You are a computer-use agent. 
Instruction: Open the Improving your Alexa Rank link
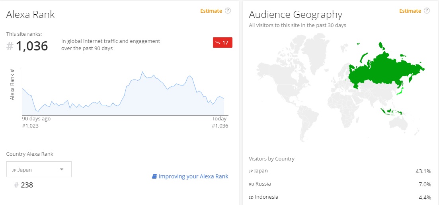tap(193, 176)
